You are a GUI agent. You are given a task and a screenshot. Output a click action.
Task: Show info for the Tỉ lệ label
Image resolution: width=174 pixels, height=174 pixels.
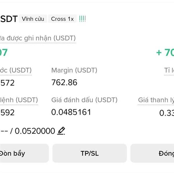click(169, 70)
